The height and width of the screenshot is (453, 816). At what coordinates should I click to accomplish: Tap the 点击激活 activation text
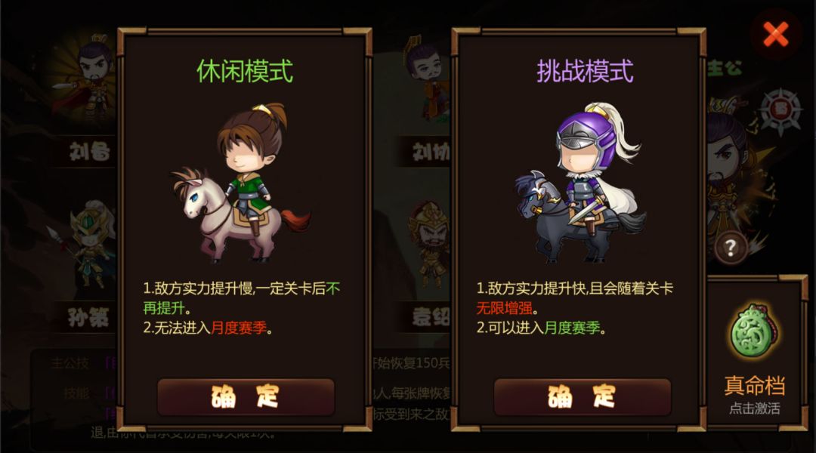[754, 408]
